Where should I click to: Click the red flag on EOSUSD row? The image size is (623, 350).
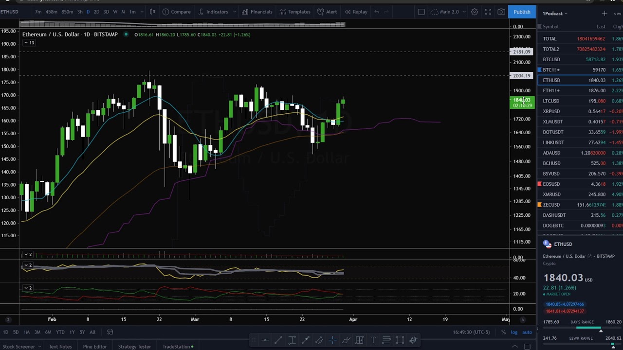[539, 184]
